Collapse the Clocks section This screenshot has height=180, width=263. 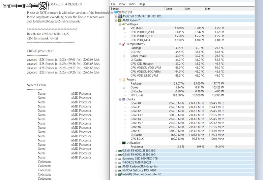pyautogui.click(x=120, y=99)
